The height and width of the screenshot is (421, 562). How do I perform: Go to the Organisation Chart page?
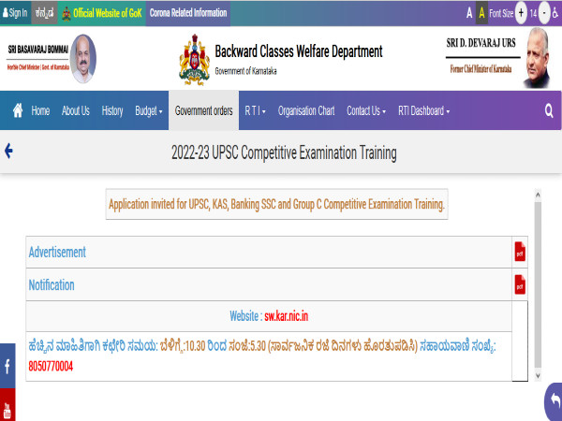coord(306,110)
